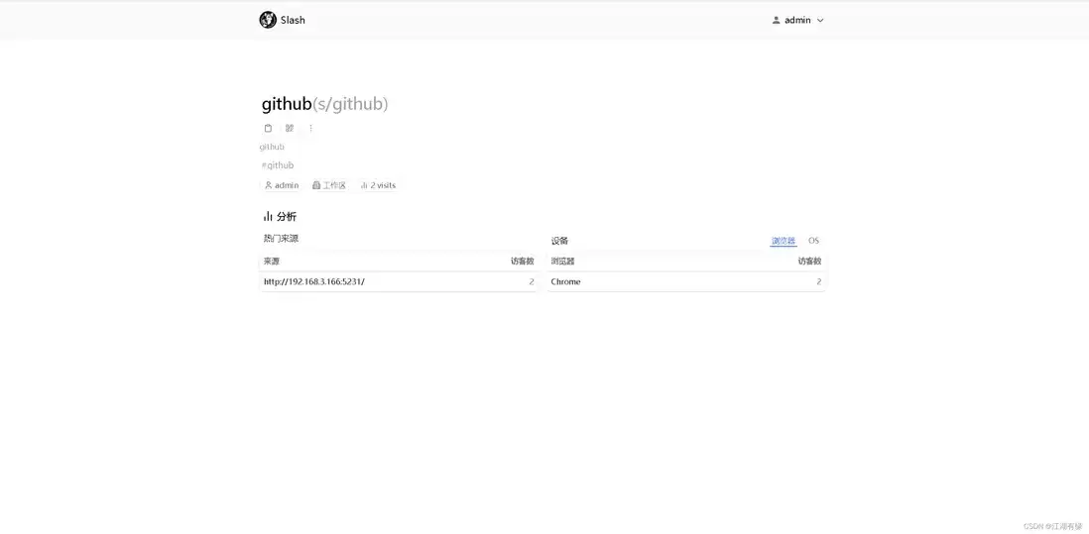Click the 浏览器 column header in table

(x=562, y=262)
